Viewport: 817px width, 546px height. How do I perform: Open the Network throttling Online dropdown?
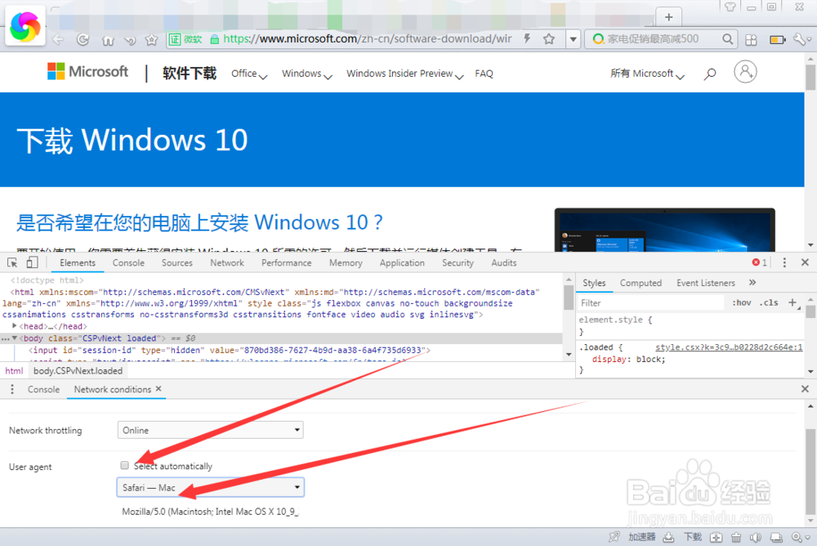(x=210, y=429)
